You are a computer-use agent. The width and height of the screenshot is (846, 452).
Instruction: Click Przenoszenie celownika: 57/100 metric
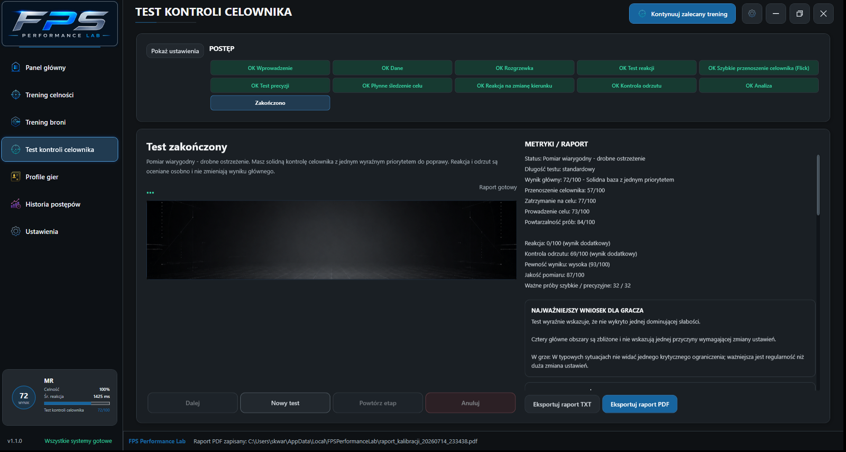pos(565,190)
